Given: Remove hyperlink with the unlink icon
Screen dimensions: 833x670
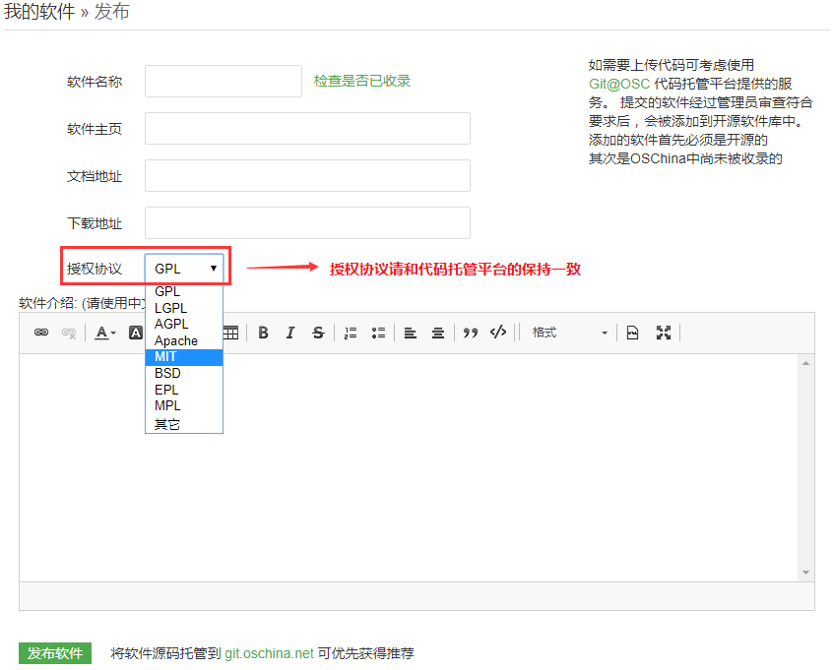Looking at the screenshot, I should pos(69,333).
